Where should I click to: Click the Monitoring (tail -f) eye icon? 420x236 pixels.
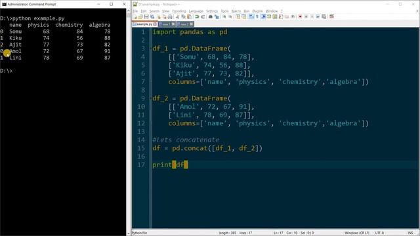pos(293,16)
